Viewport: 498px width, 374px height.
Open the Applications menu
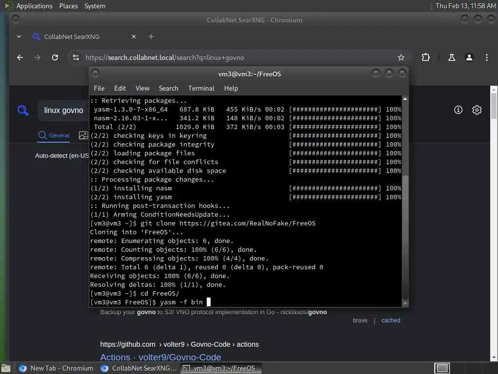click(x=35, y=6)
